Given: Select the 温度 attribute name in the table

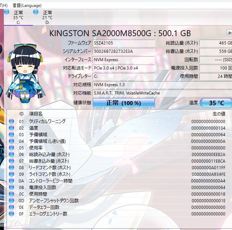Looking at the screenshot, I should click(x=34, y=128).
